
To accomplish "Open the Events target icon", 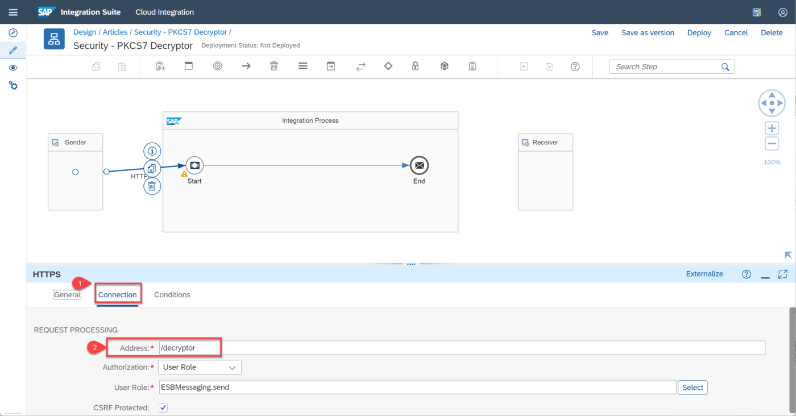I will point(218,66).
